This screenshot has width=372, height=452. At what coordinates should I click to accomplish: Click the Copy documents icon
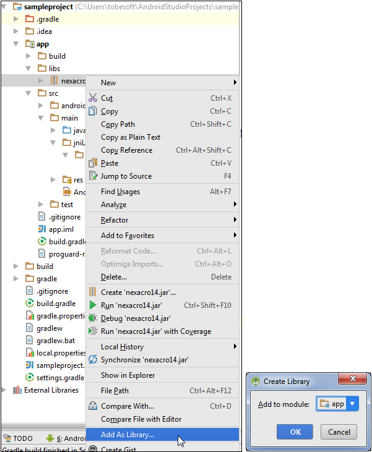tap(93, 111)
